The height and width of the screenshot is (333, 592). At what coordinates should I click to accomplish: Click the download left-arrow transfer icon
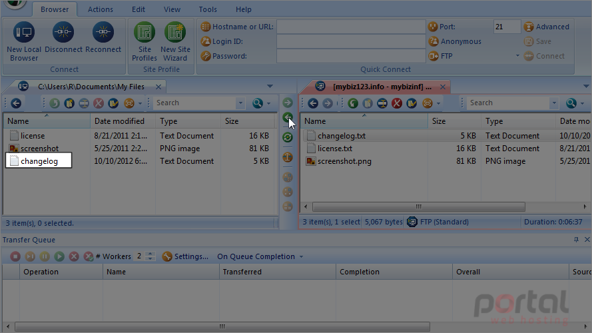pos(288,117)
